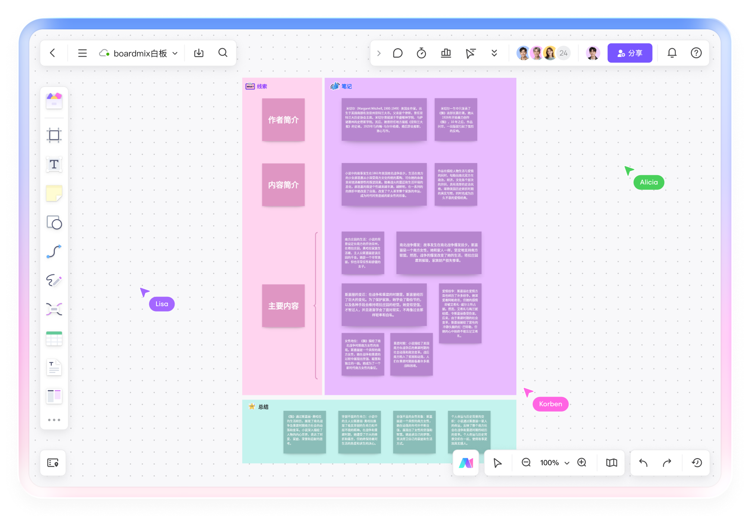Screen dimensions: 750x516
Task: Open the hamburger main menu
Action: [x=82, y=53]
